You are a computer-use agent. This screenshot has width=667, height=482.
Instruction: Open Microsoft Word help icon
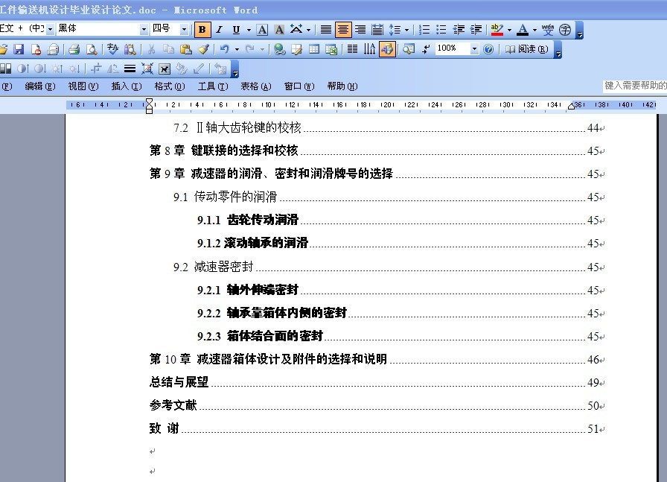(488, 49)
